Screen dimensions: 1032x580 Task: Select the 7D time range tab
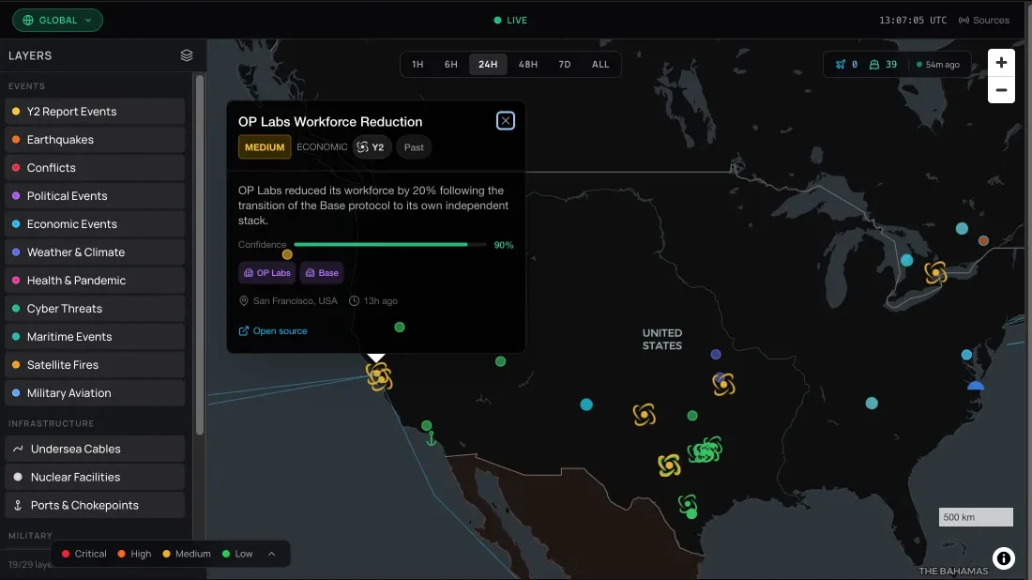coord(565,64)
